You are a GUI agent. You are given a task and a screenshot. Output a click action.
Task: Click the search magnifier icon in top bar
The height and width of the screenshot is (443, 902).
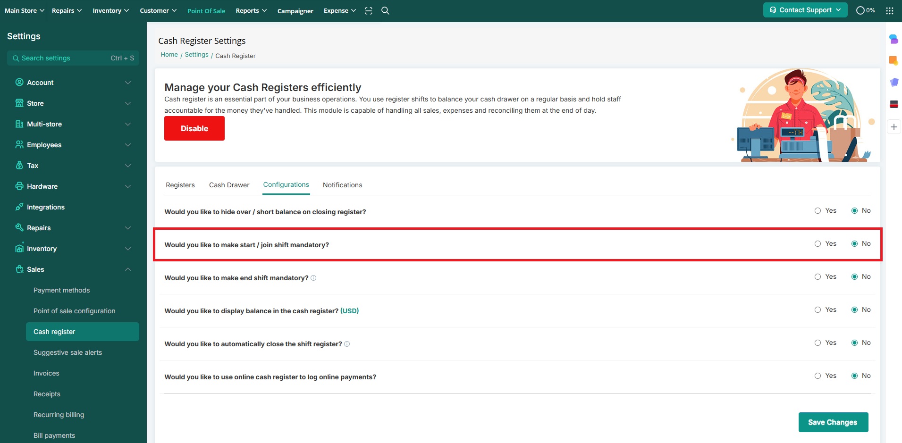(385, 10)
